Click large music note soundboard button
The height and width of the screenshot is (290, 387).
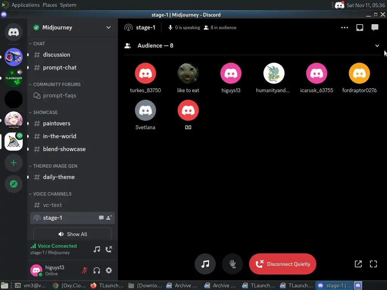tap(205, 264)
